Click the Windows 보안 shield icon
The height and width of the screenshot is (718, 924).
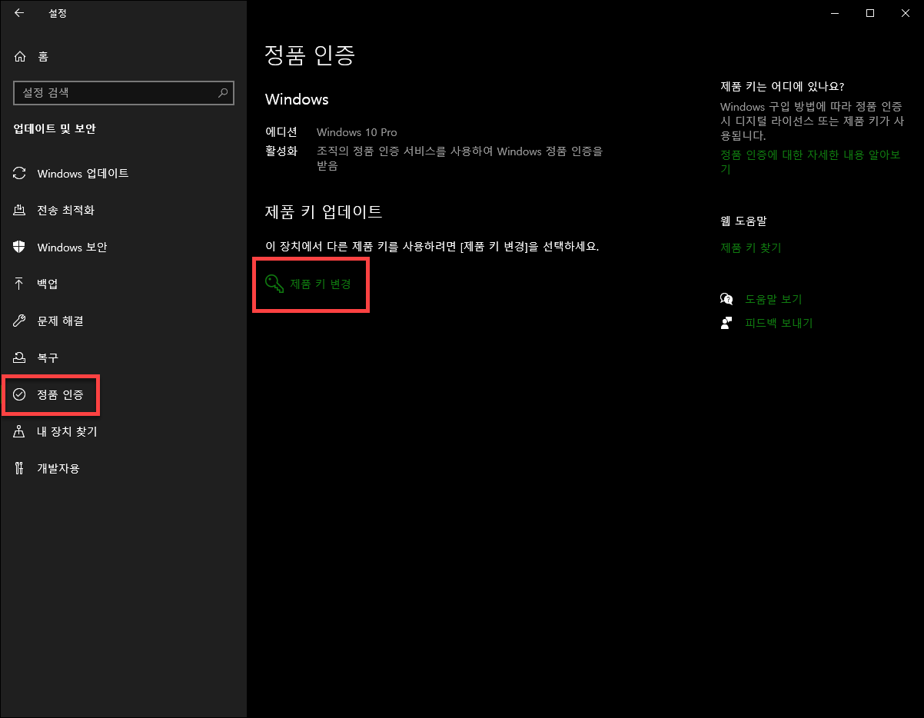21,247
